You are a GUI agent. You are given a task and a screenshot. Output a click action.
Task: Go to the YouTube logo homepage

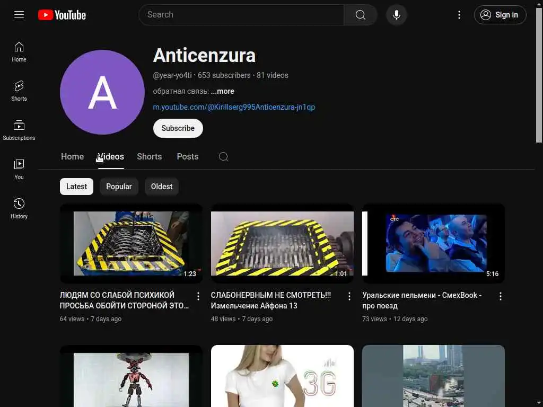tap(62, 15)
